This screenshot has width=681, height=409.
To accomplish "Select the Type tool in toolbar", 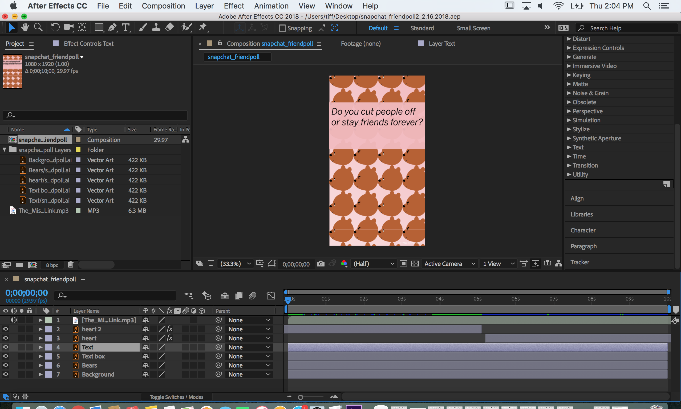I will point(125,28).
